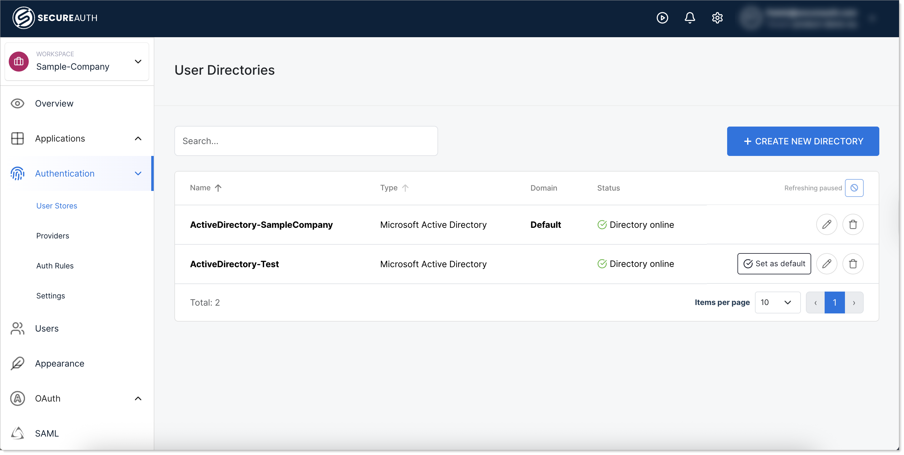Delete ActiveDirectory-Test using trash icon
Viewport: 904px width, 455px height.
click(x=853, y=264)
